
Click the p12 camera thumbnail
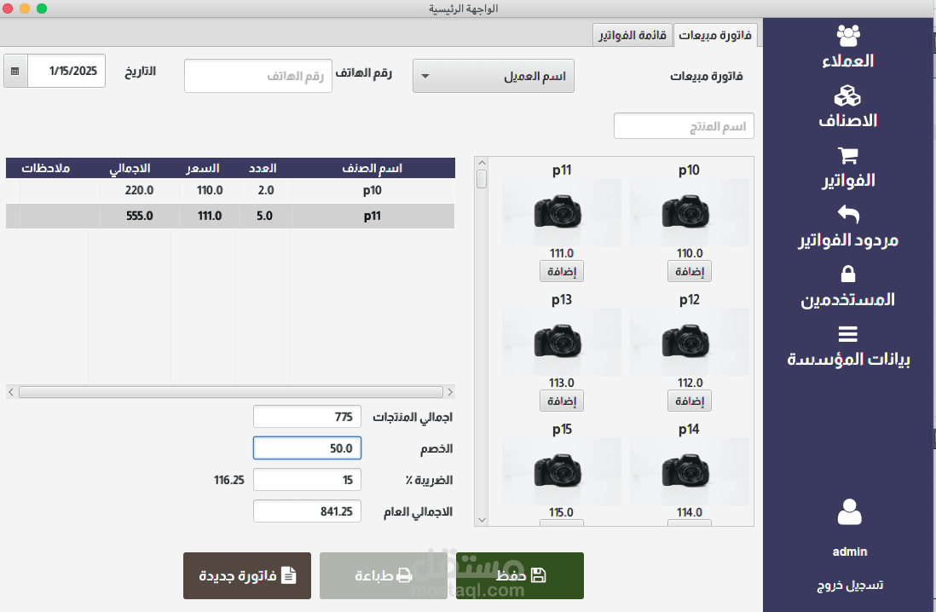point(689,342)
